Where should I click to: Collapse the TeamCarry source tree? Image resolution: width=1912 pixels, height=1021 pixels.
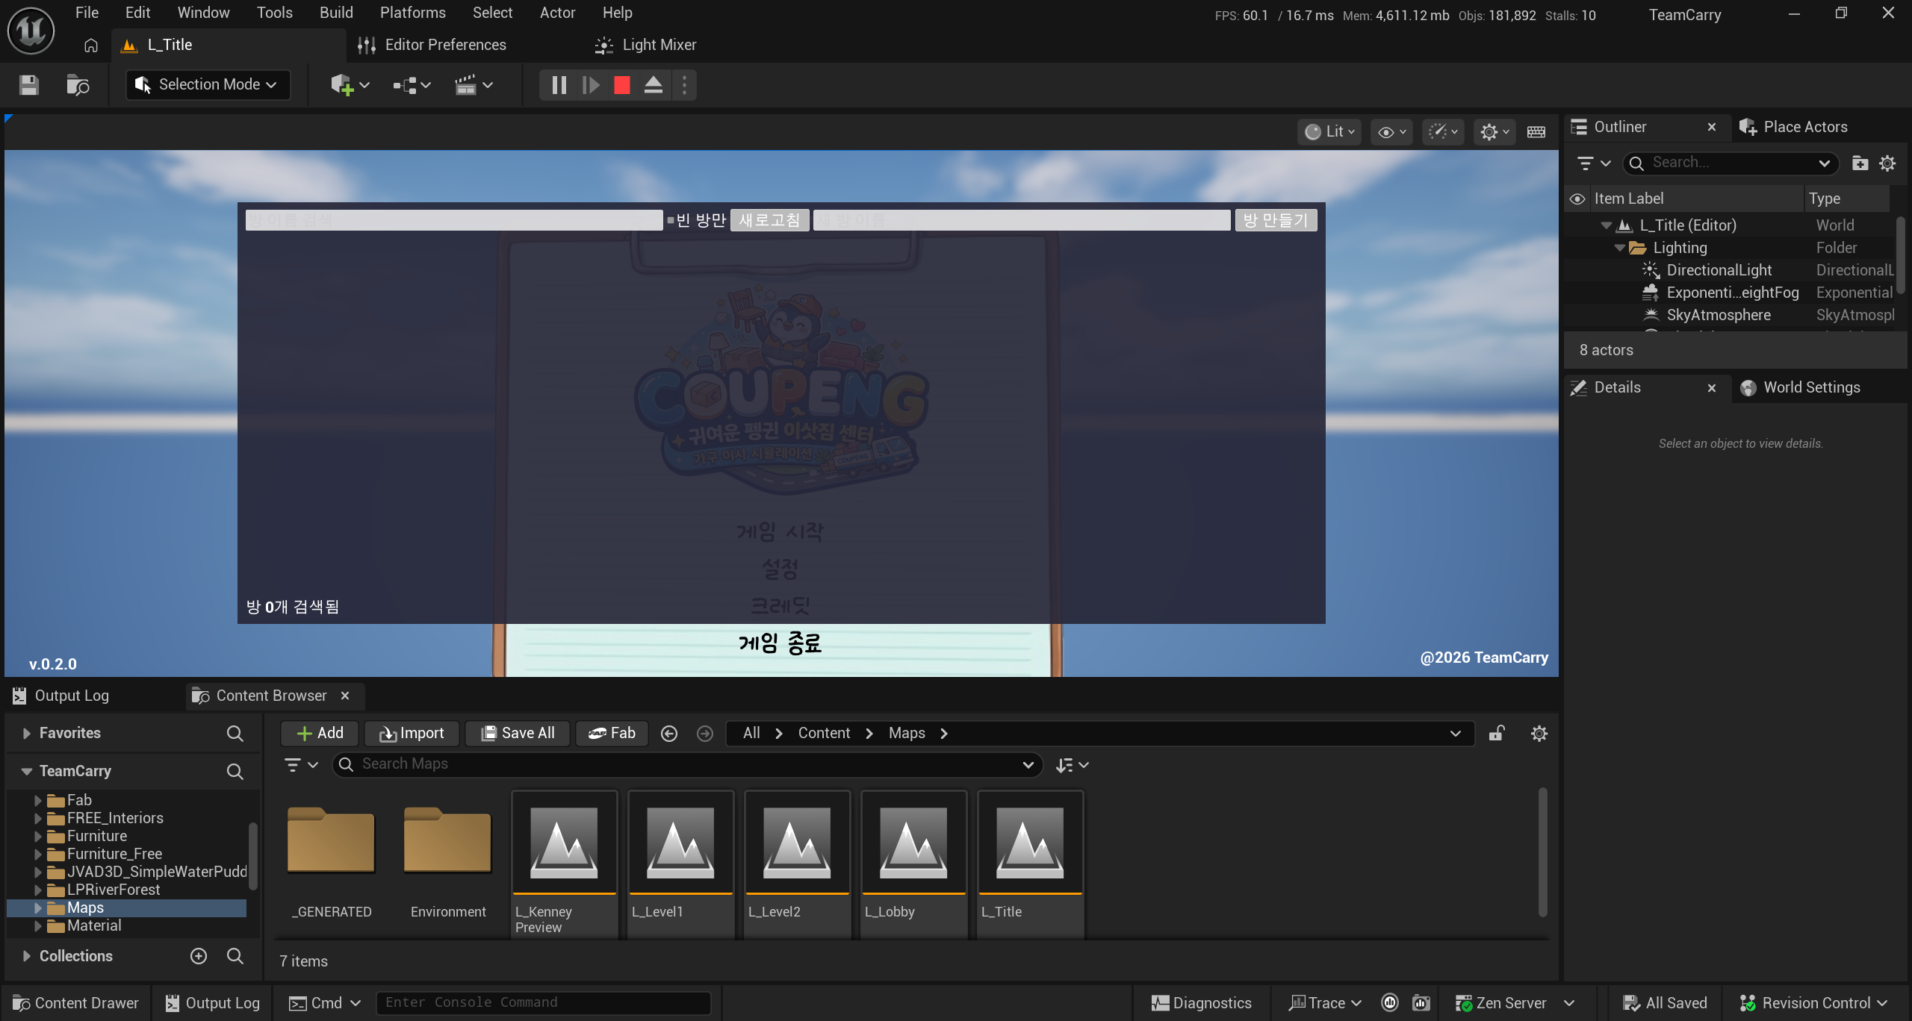pos(27,772)
